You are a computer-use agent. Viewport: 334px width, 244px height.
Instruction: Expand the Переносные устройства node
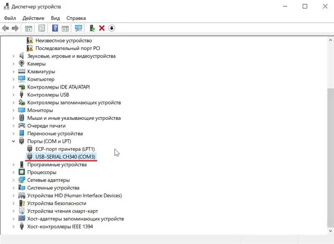[x=13, y=133]
